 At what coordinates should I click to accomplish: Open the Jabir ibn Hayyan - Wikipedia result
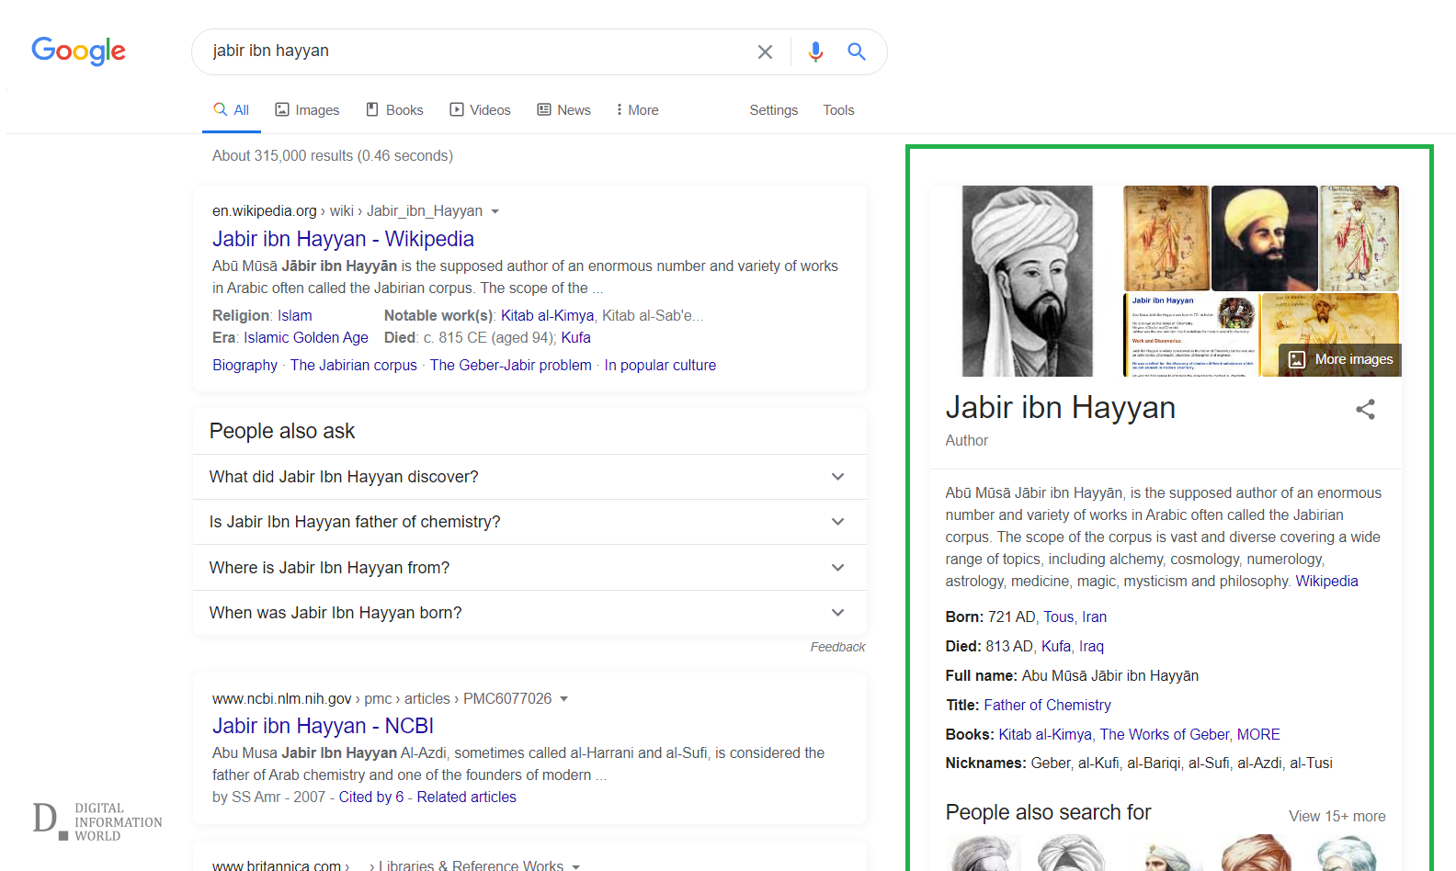pyautogui.click(x=343, y=239)
